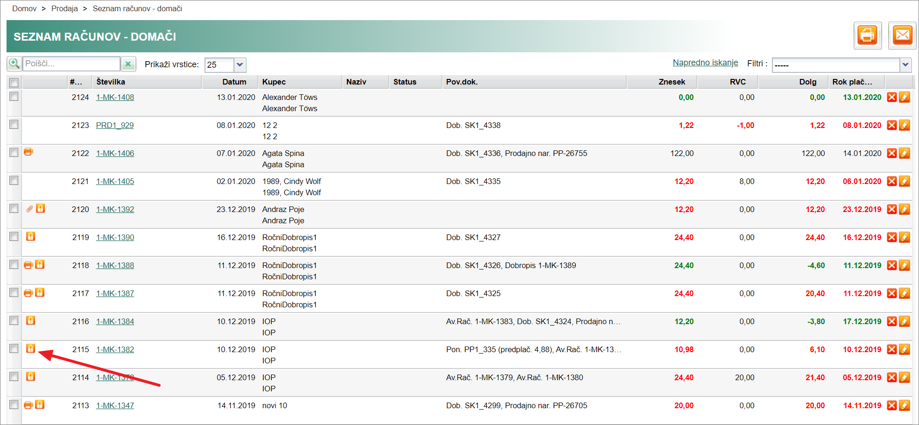Viewport: 919px width, 425px height.
Task: Open invoice link 1-MK-1347
Action: pos(115,405)
